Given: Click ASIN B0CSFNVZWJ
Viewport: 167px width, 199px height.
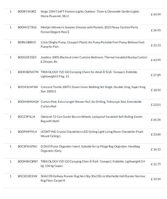Looking at the screenshot, I should click(28, 146).
